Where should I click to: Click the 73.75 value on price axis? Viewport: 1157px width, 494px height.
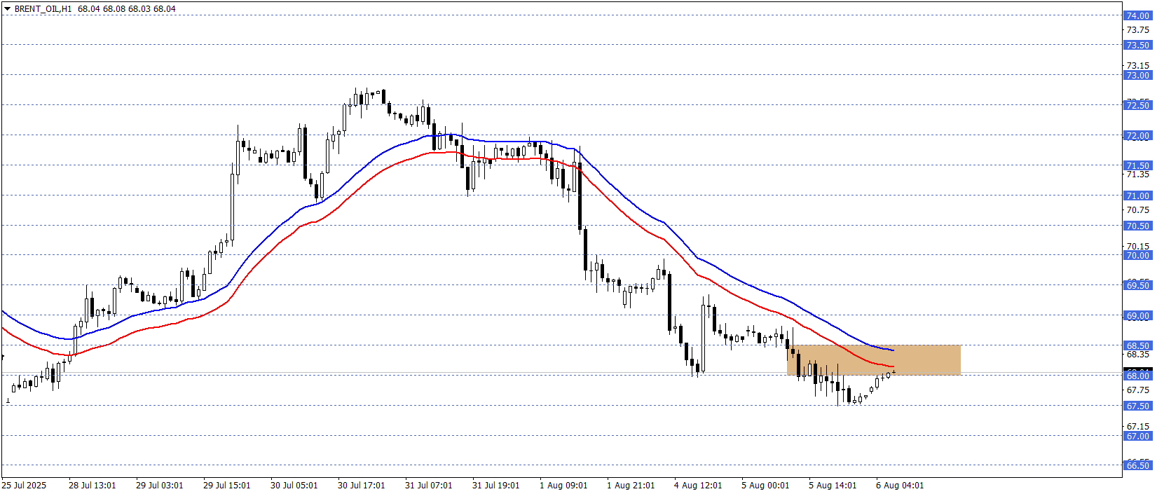click(x=1137, y=30)
